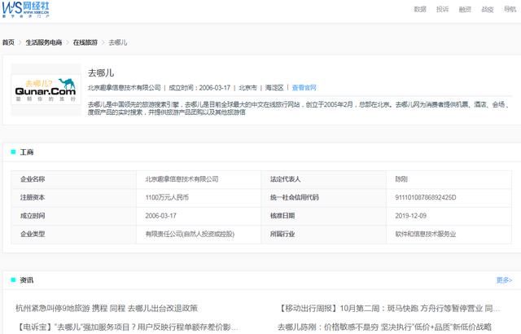The height and width of the screenshot is (334, 521).
Task: Open the 数据 navigation menu item
Action: coord(420,9)
